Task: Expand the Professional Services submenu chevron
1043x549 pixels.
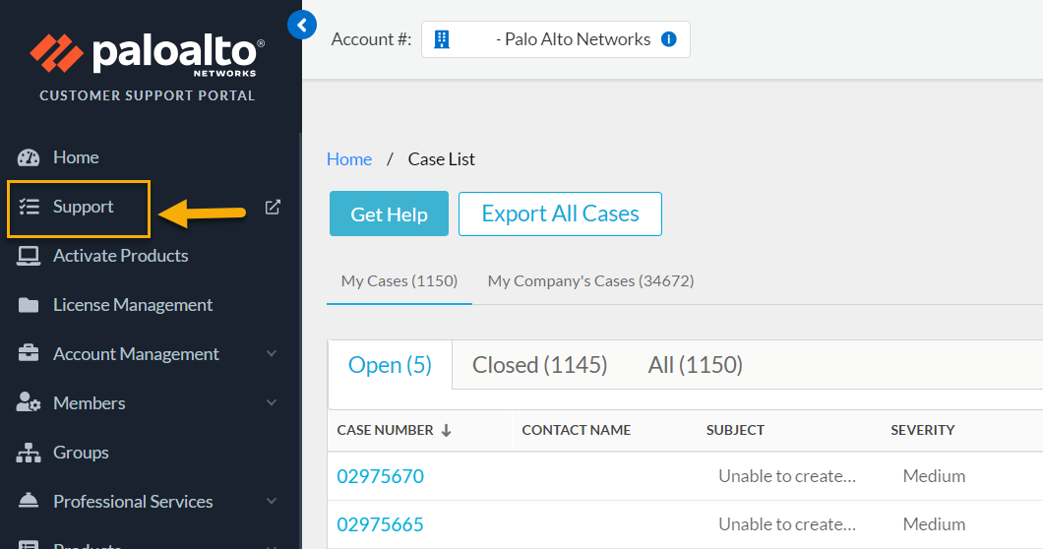Action: click(272, 502)
